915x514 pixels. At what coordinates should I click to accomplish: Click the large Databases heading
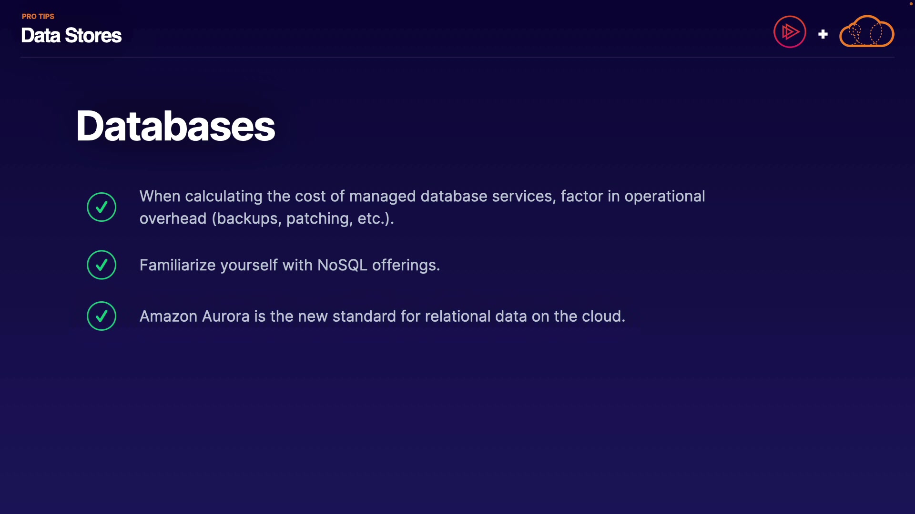(x=175, y=126)
